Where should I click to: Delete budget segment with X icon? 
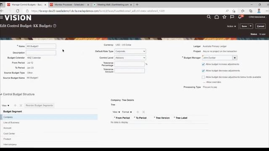[21, 105]
